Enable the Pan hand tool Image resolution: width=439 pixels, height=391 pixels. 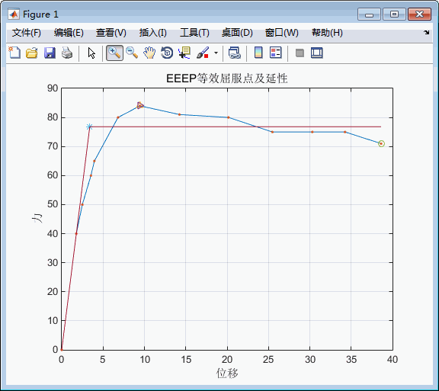[x=149, y=53]
